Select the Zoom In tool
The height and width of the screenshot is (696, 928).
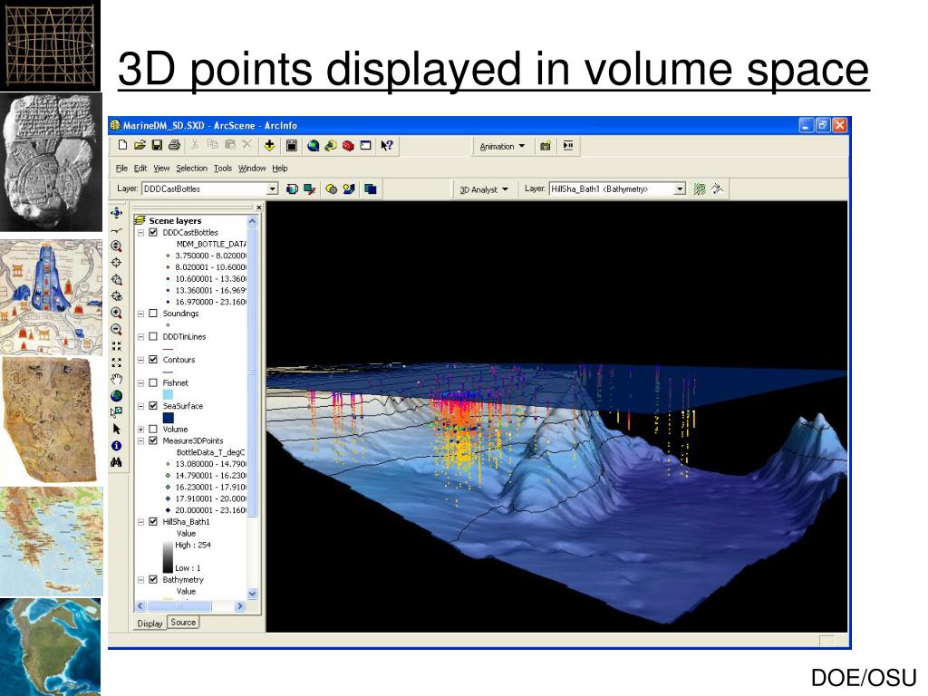coord(117,313)
